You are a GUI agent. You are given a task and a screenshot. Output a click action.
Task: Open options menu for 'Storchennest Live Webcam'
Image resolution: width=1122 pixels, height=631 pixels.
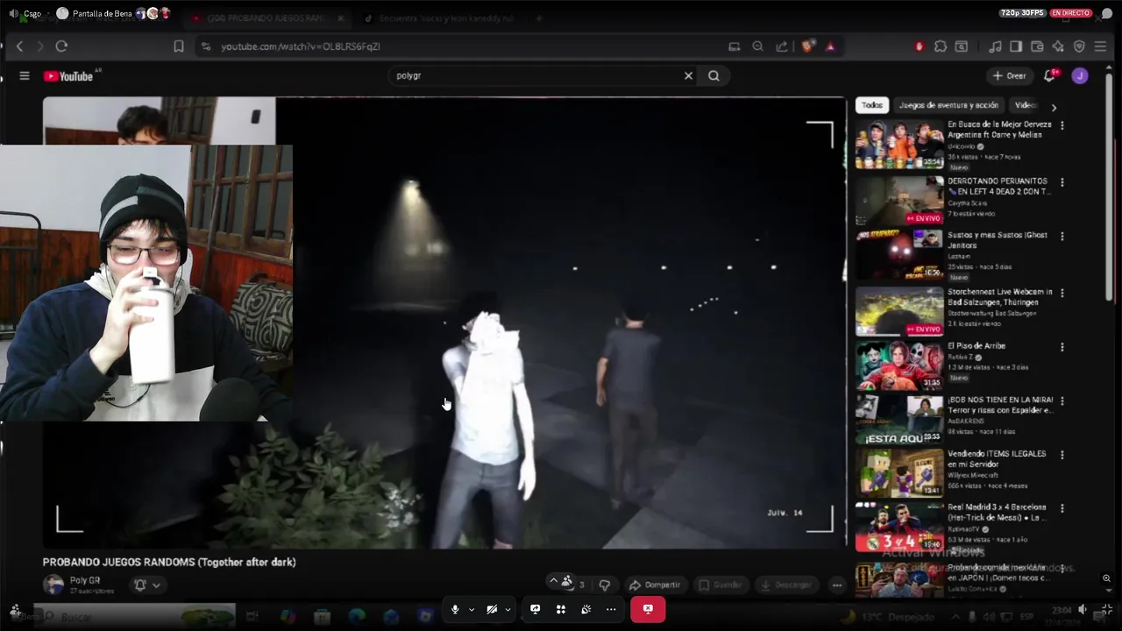point(1062,293)
